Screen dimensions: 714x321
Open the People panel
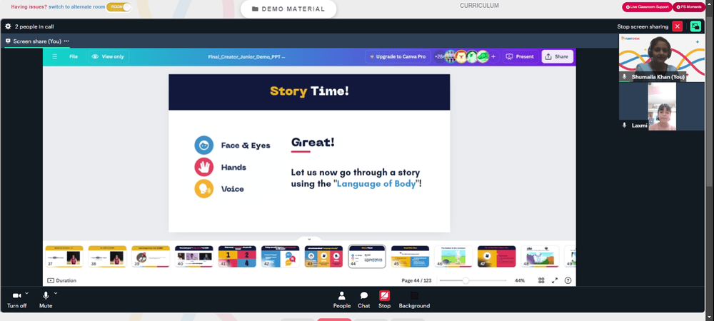coord(342,300)
